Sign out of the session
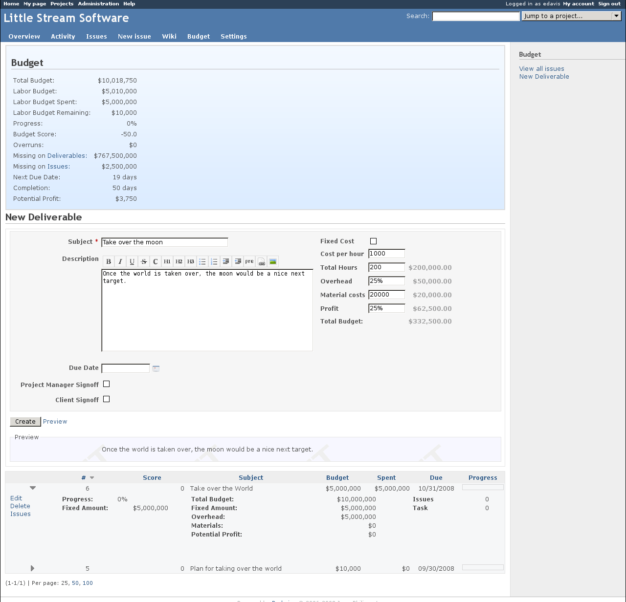 pos(609,4)
